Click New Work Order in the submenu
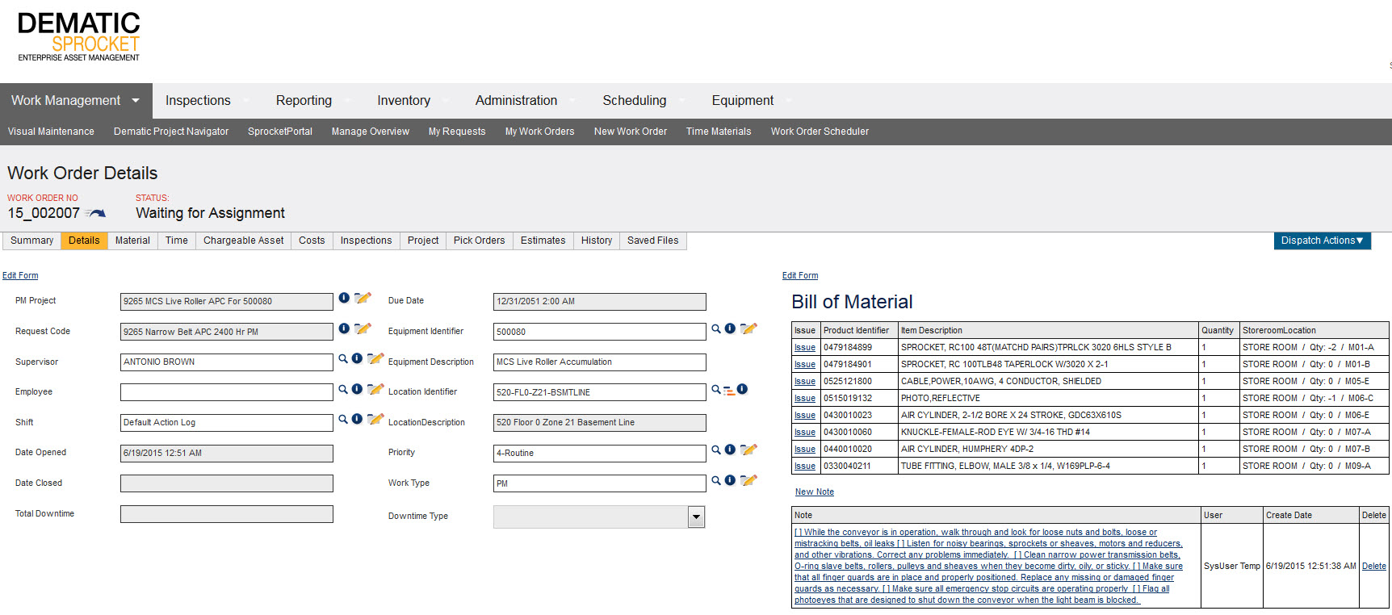Screen dimensions: 1392x615 point(631,132)
